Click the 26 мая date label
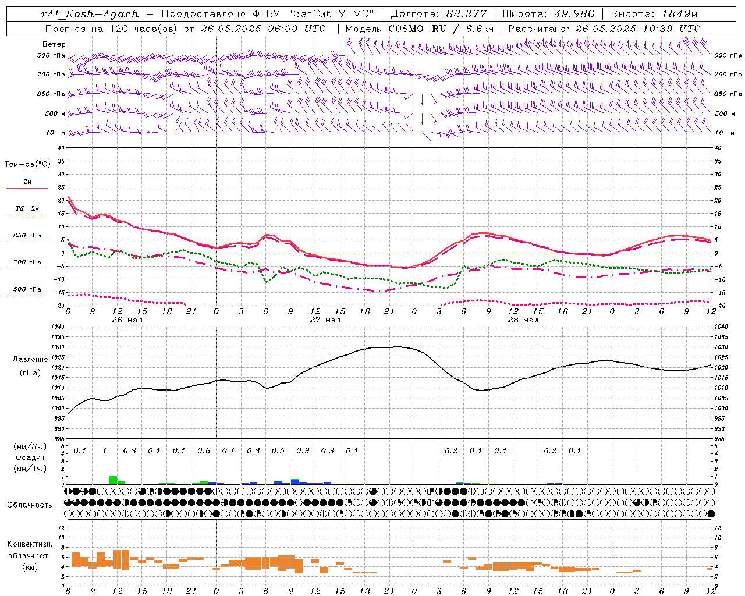This screenshot has width=745, height=596. [127, 320]
